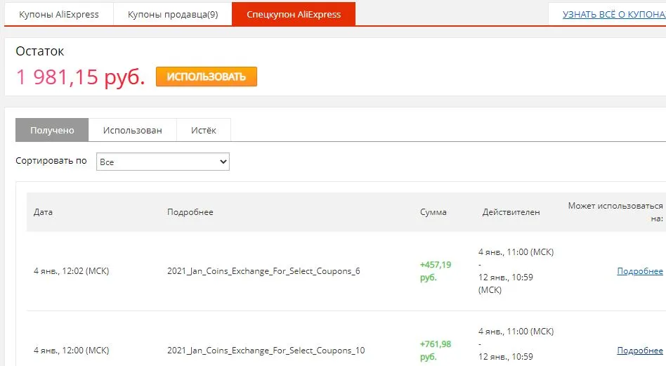Image resolution: width=666 pixels, height=366 pixels.
Task: Click the Сортировать по label
Action: 51,161
